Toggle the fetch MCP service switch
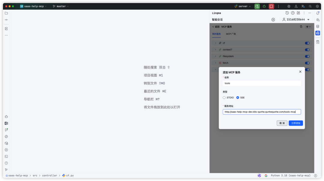 click(x=307, y=63)
